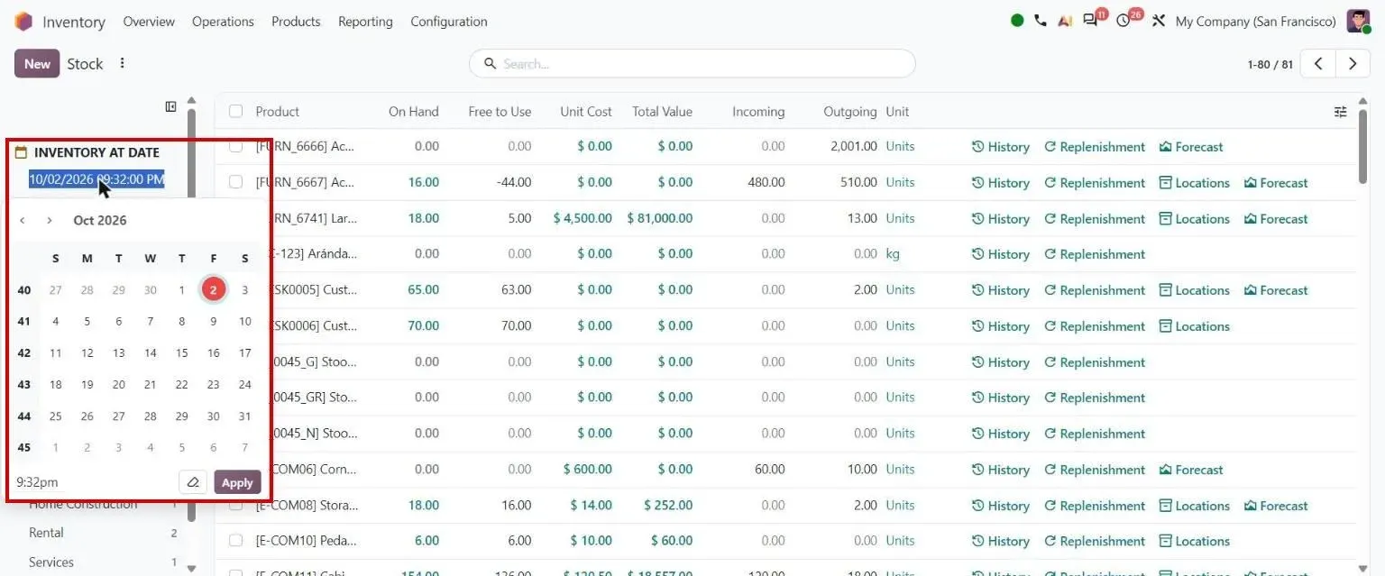Click the calendar icon by Inventory At Date

22,152
